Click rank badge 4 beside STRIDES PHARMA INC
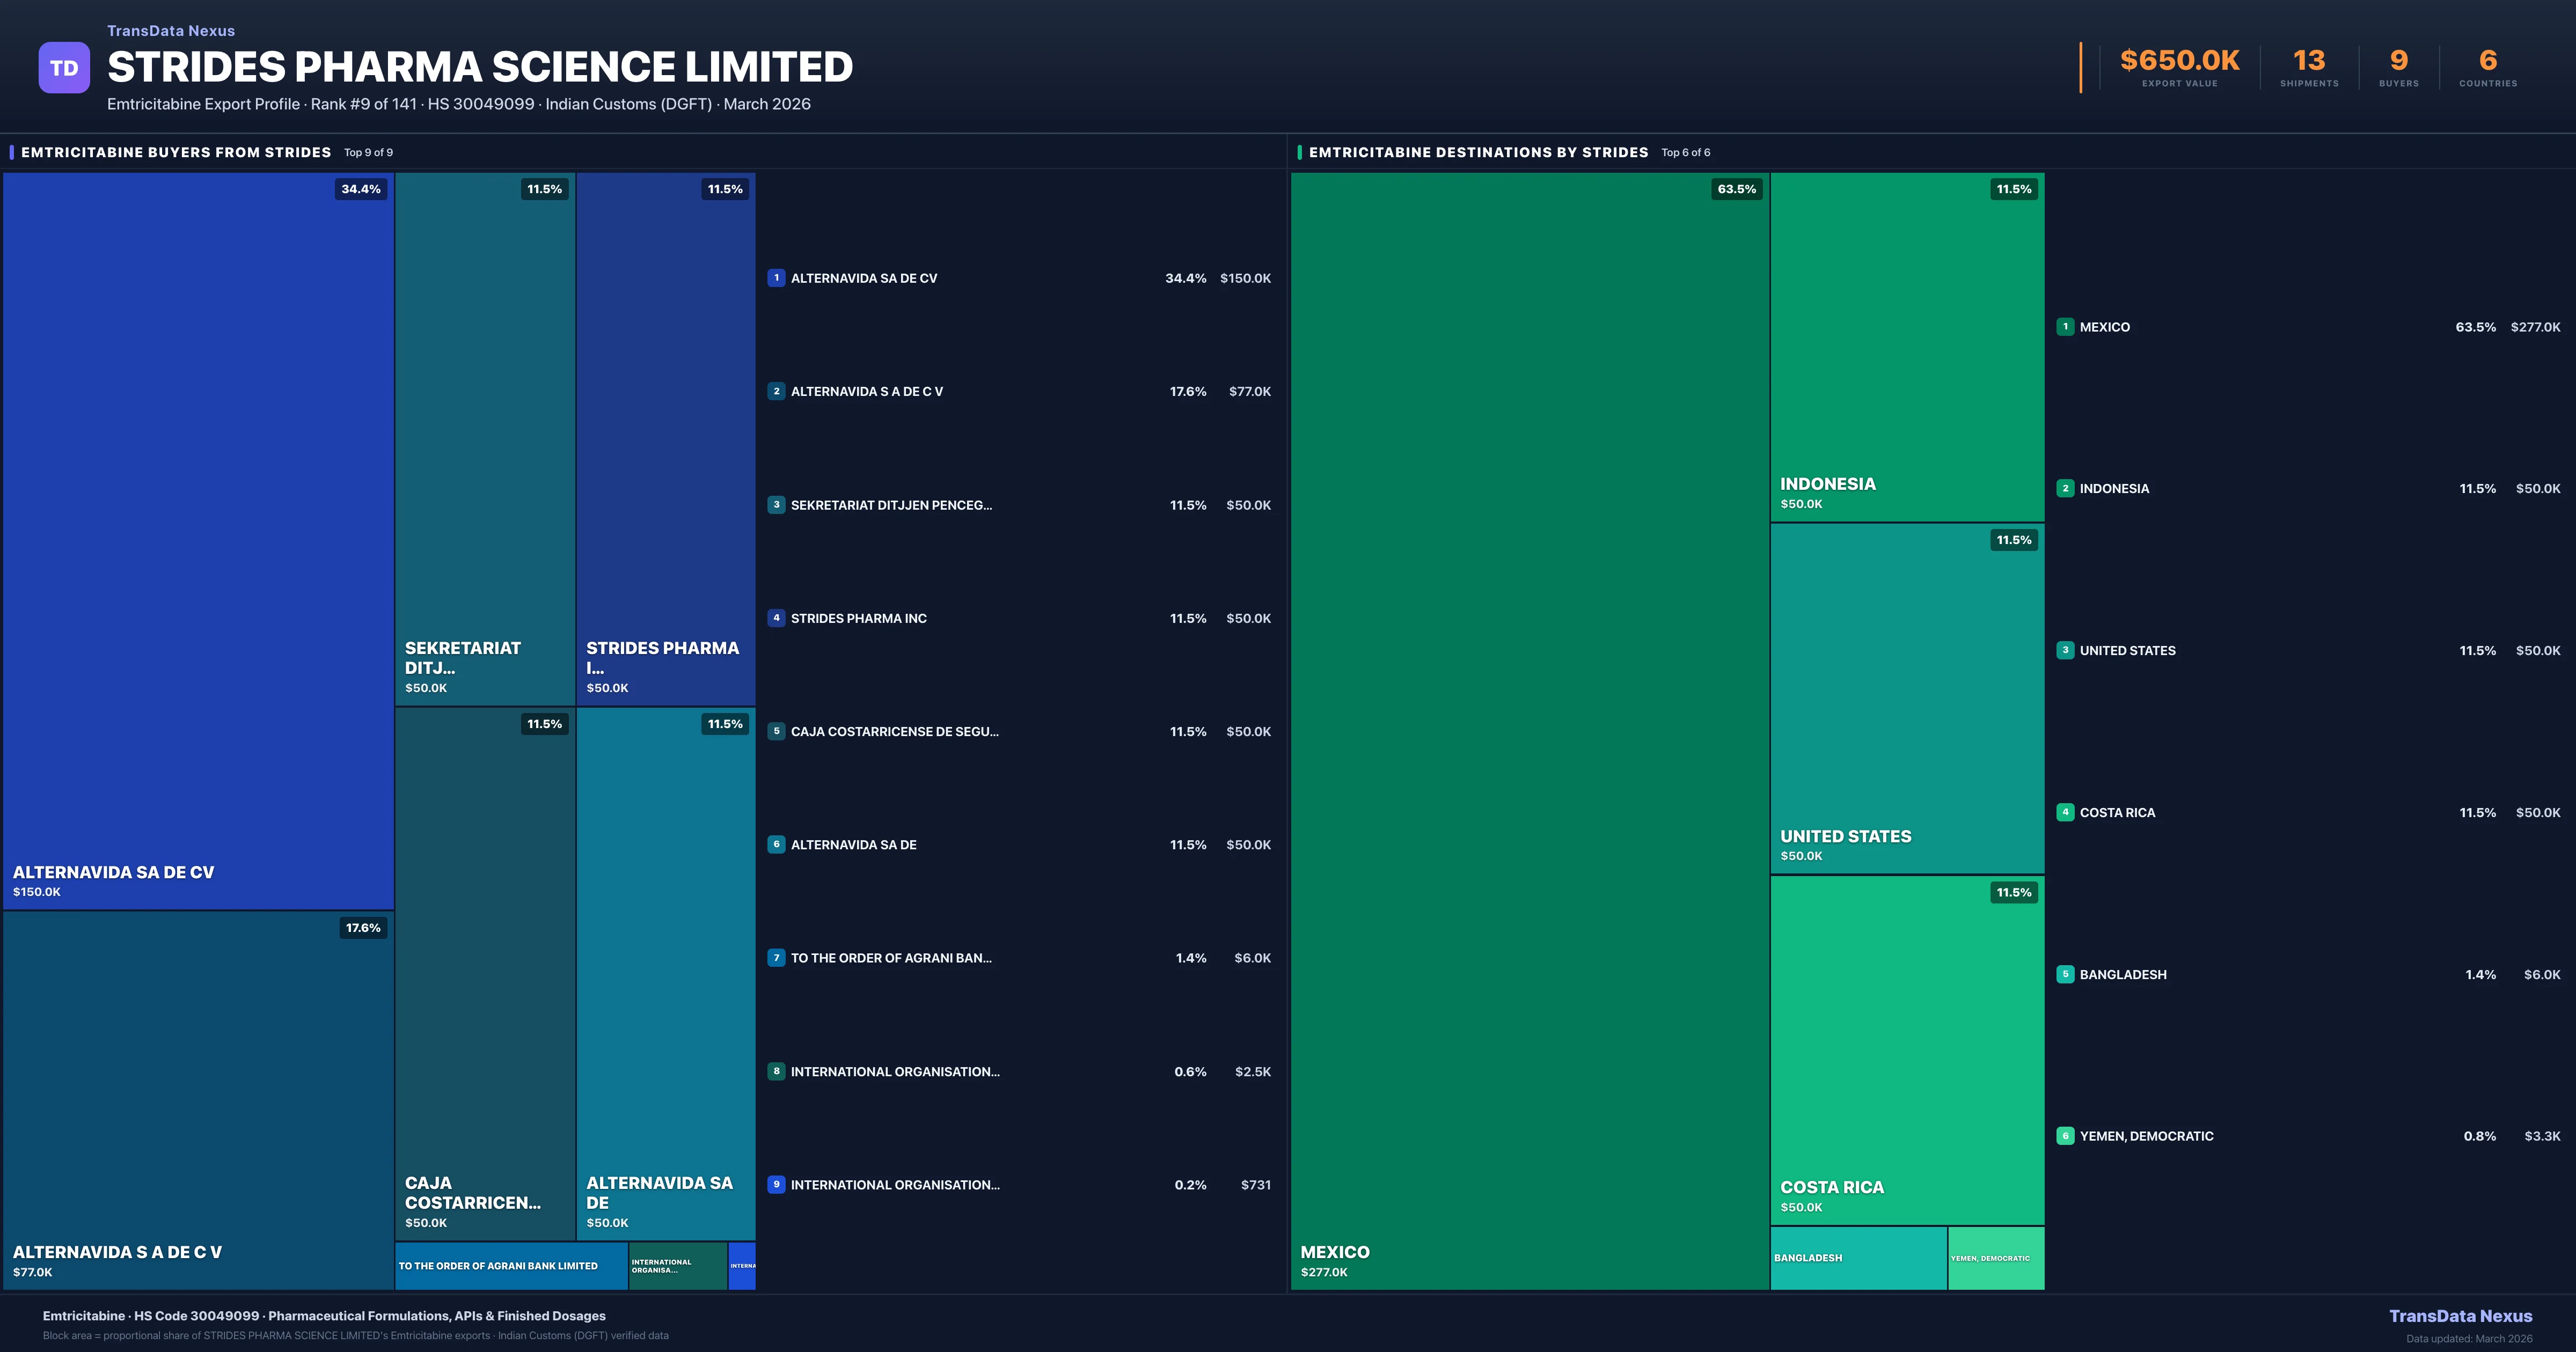Image resolution: width=2576 pixels, height=1352 pixels. coord(776,618)
